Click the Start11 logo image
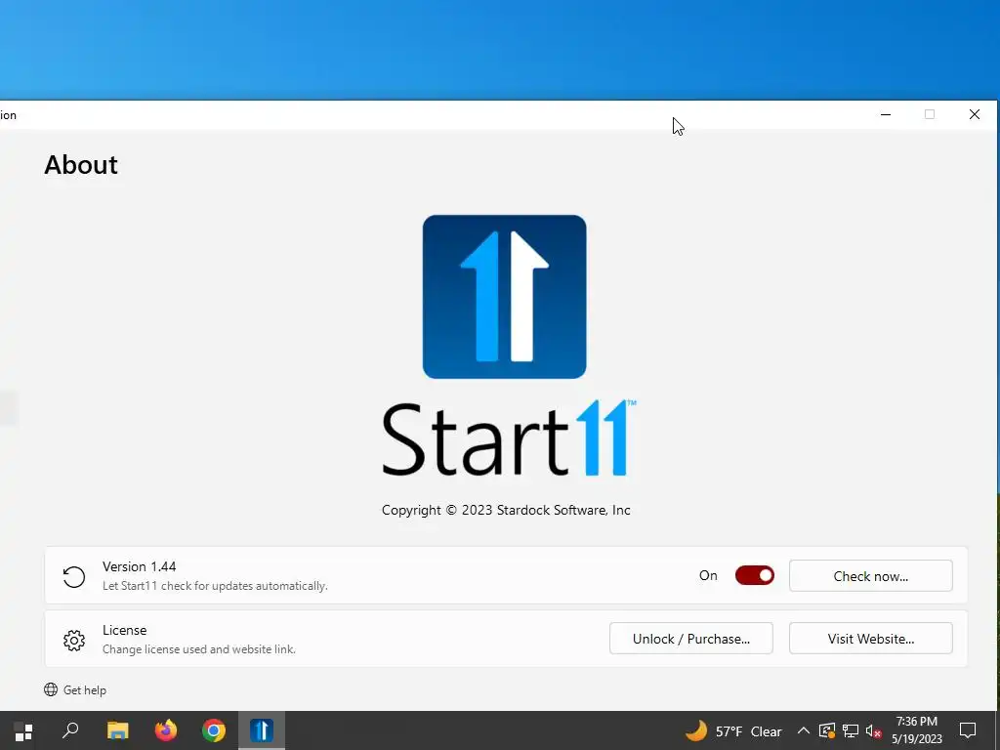Viewport: 1000px width, 750px height. 505,297
